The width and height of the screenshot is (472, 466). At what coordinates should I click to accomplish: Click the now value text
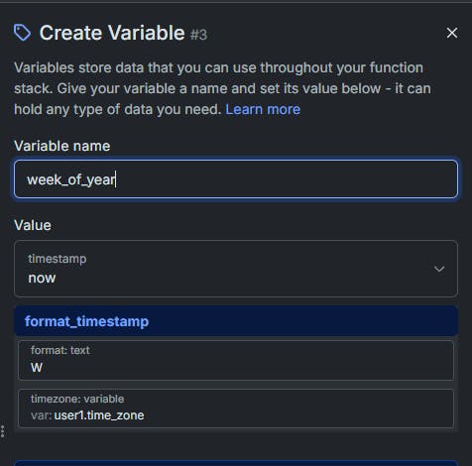(42, 278)
